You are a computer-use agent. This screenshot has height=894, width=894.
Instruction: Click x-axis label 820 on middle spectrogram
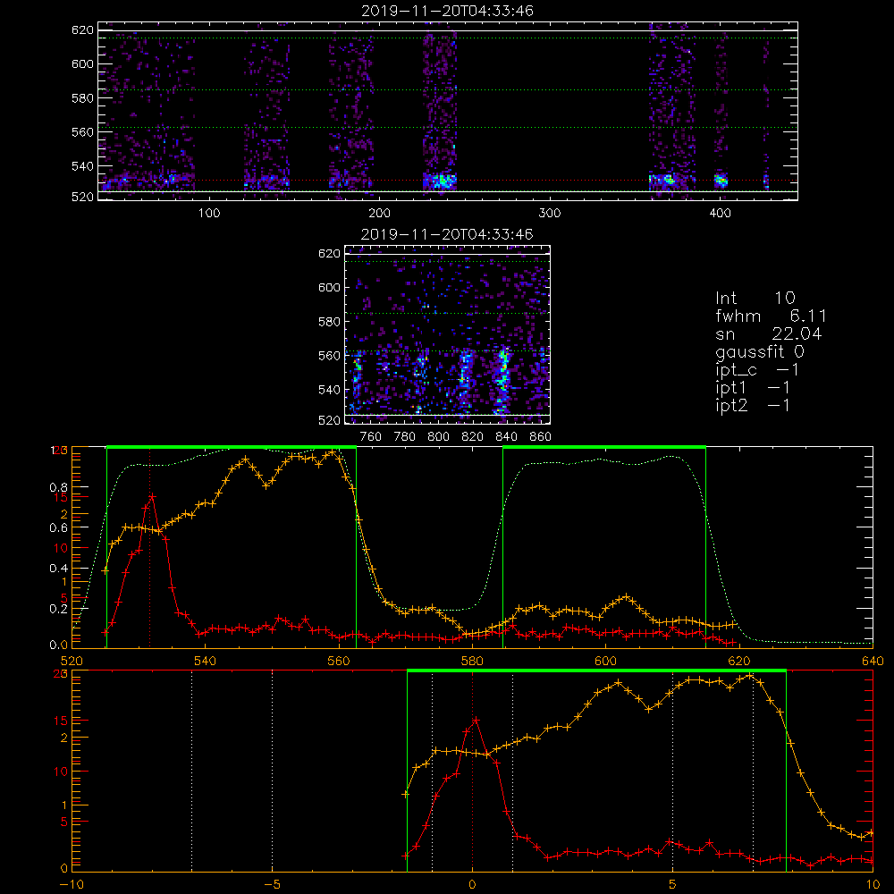(473, 437)
